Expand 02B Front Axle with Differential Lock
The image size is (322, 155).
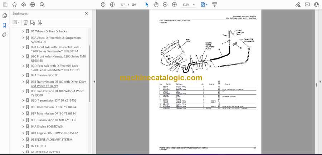[x=23, y=47]
